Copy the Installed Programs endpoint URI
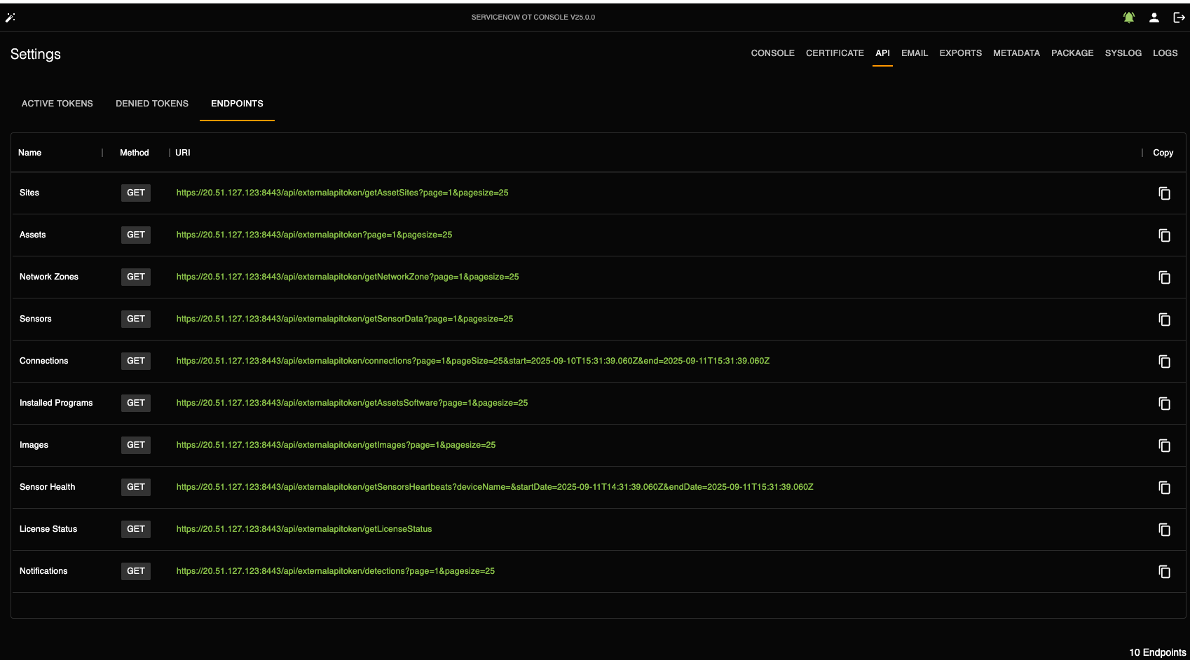Screen dimensions: 1190x660 point(1164,404)
